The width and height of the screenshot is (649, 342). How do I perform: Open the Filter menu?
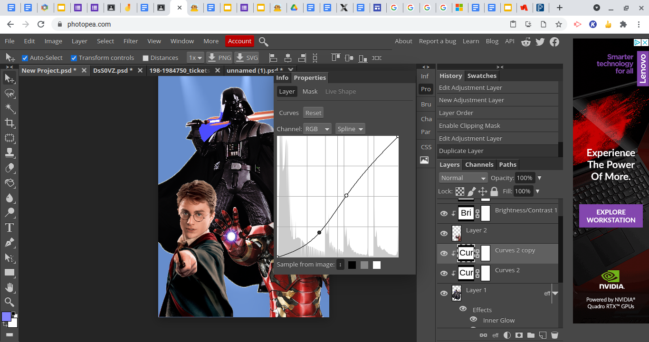(x=131, y=41)
